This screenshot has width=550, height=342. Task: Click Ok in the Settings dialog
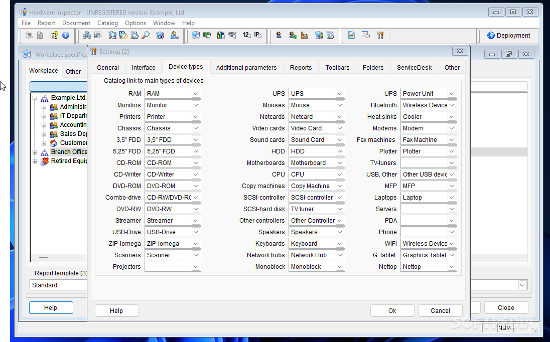(392, 311)
